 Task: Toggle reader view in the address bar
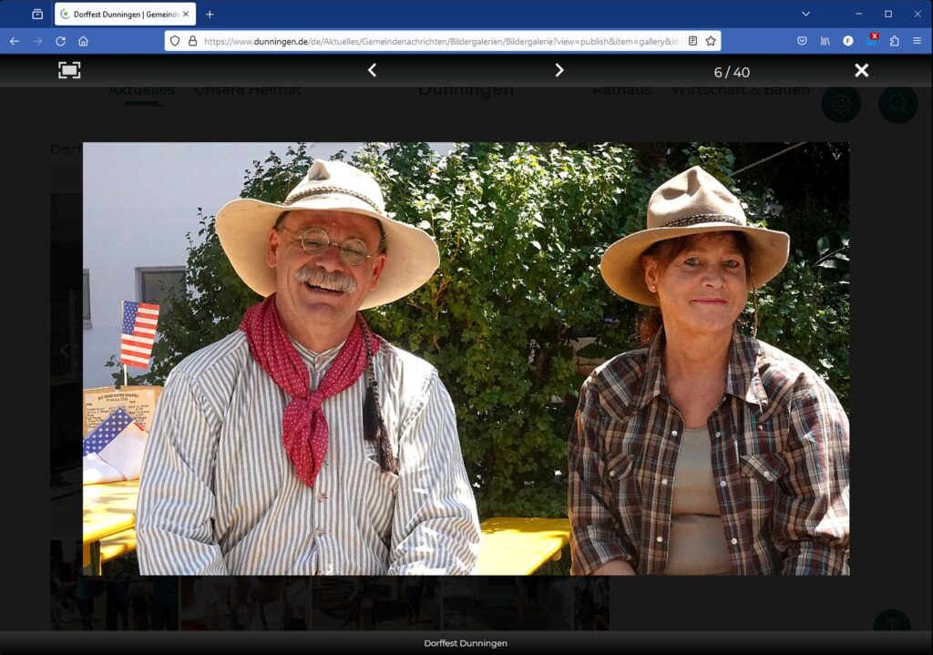point(692,41)
